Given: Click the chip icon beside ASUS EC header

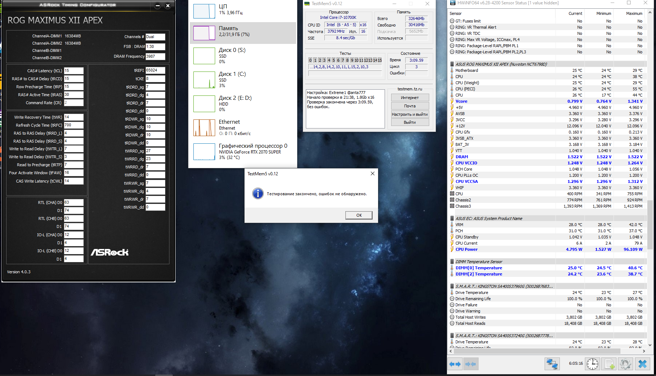Looking at the screenshot, I should coord(452,218).
